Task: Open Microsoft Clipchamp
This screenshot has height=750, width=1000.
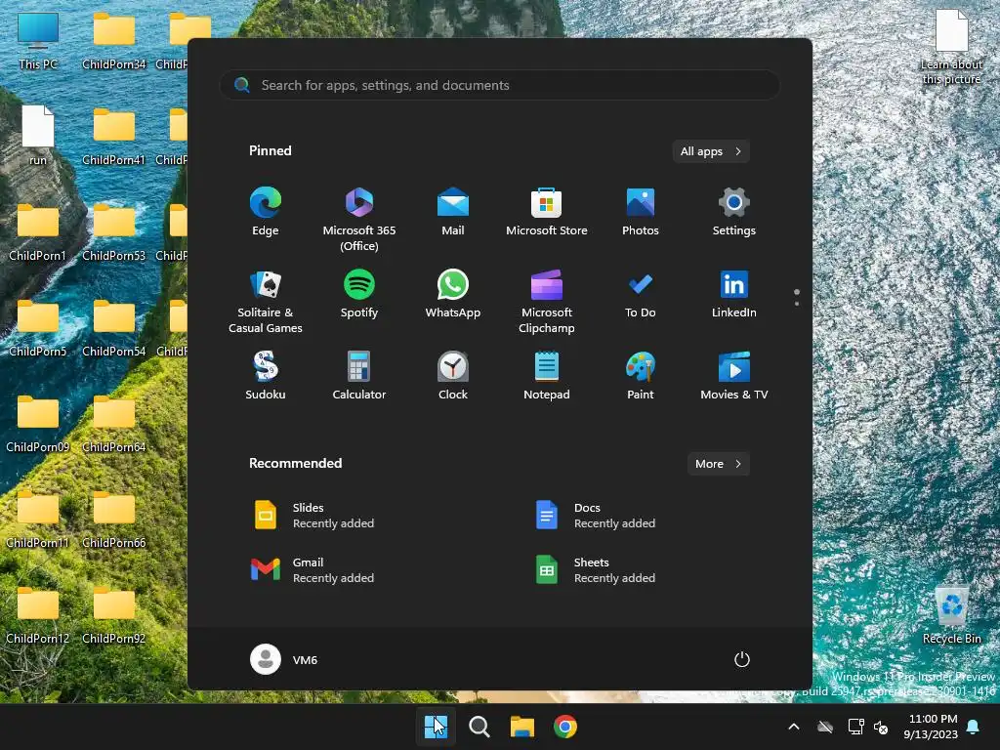Action: pyautogui.click(x=547, y=301)
